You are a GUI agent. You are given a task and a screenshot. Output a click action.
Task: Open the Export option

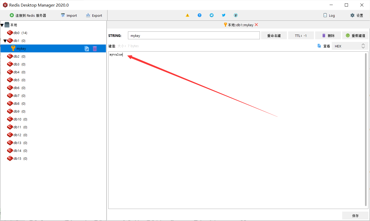(x=94, y=15)
